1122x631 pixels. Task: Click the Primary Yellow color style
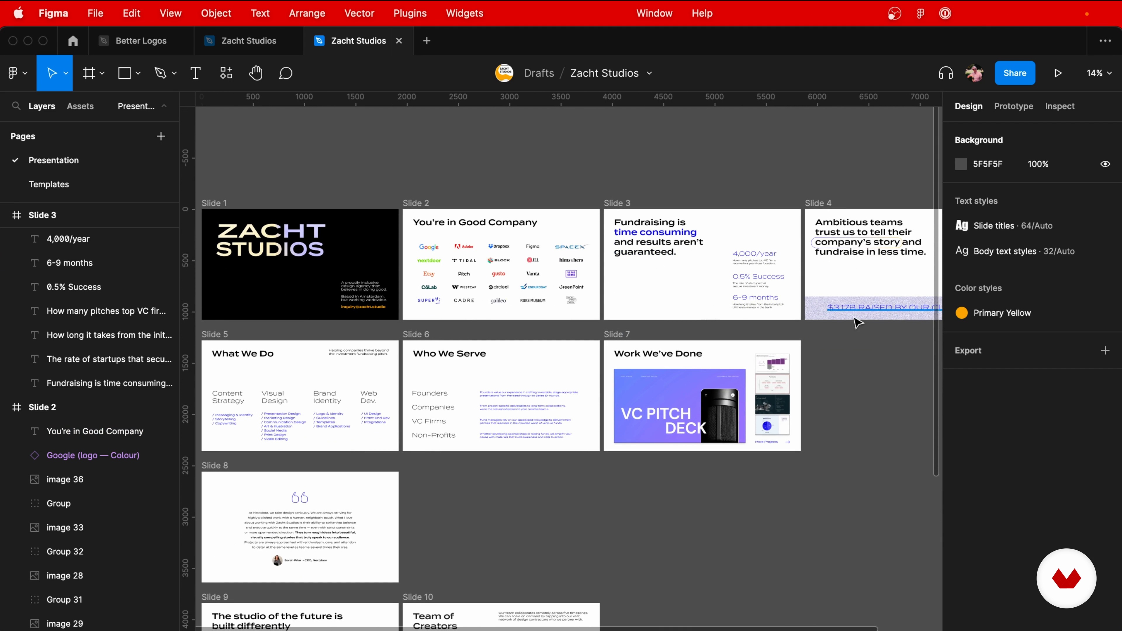(993, 313)
